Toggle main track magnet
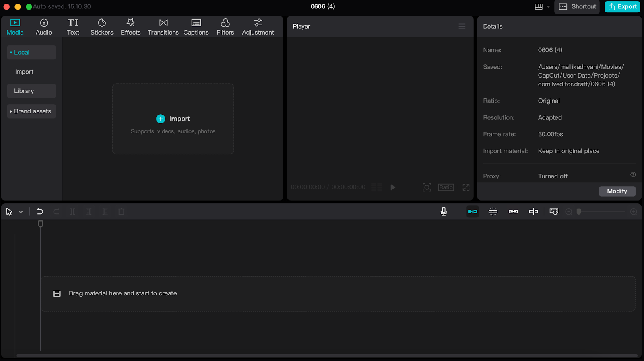This screenshot has width=644, height=361. [x=473, y=211]
